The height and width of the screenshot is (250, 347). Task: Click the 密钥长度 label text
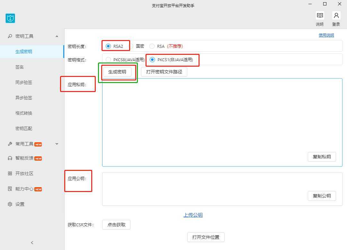[x=77, y=46]
